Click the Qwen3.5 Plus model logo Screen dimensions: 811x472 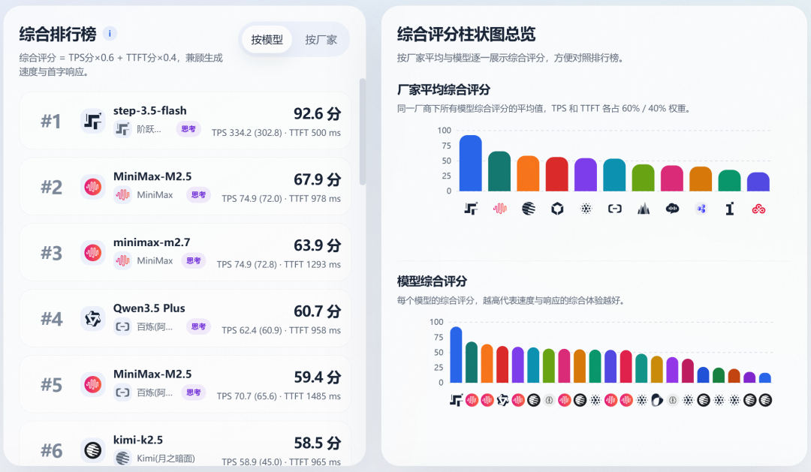coord(93,319)
